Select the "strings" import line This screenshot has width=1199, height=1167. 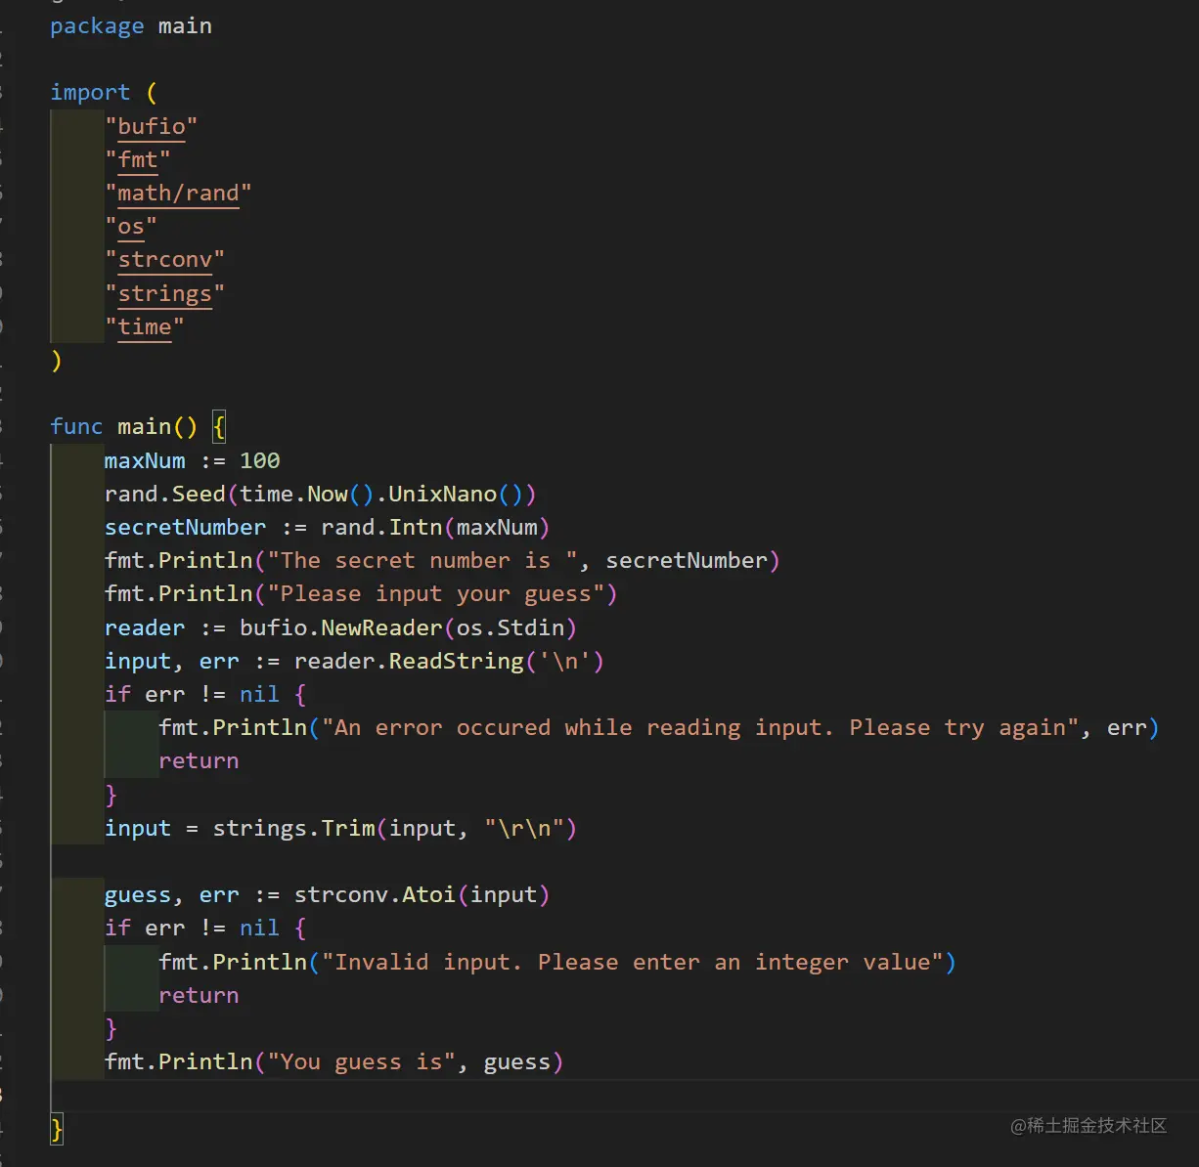point(164,294)
